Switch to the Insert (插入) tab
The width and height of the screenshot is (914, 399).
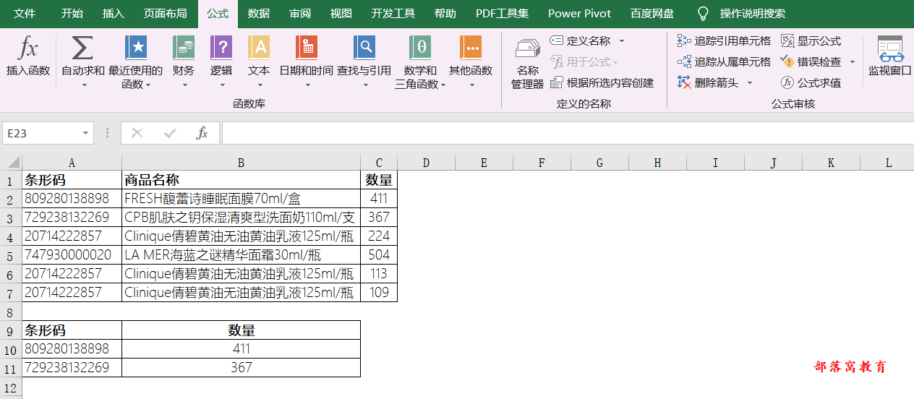click(x=114, y=14)
